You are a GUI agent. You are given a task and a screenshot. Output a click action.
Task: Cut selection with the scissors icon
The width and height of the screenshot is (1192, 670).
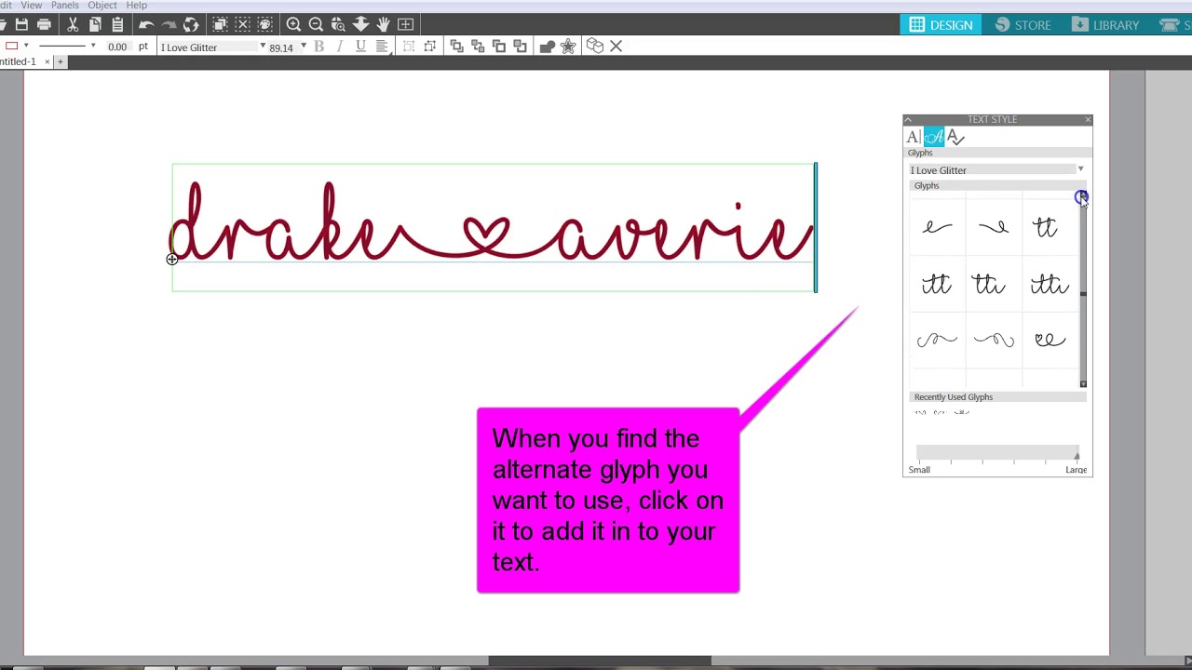pos(73,24)
